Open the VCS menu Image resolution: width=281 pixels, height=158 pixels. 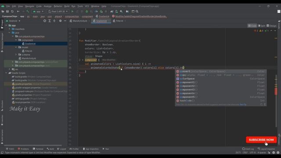coord(87,6)
